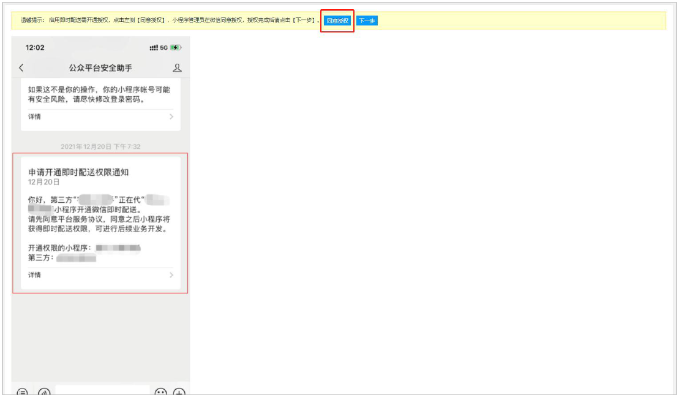Viewport: 679px width, 397px height.
Task: Tap the 公众平台安全助手 chat title
Action: (100, 68)
